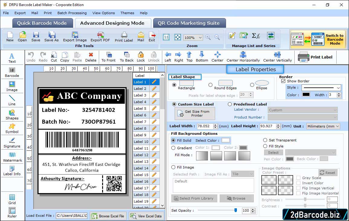Select the Text tool in sidebar
This screenshot has height=221, width=349.
point(12,58)
